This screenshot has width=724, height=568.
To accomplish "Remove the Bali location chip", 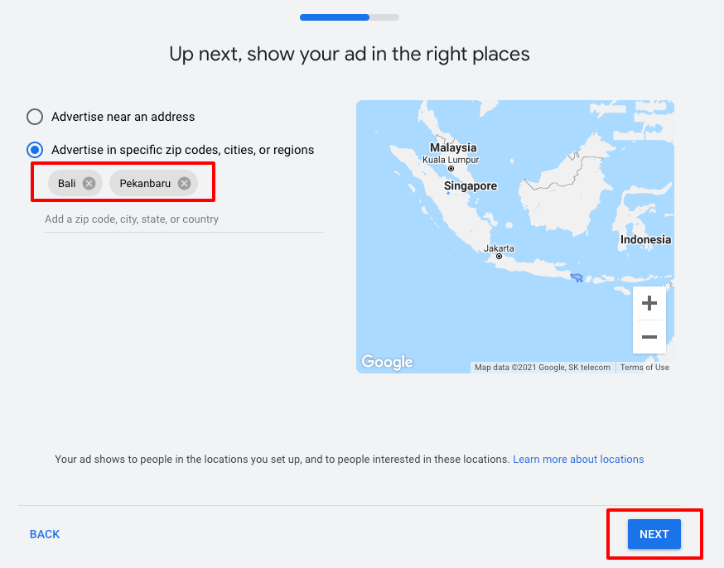I will pyautogui.click(x=89, y=183).
